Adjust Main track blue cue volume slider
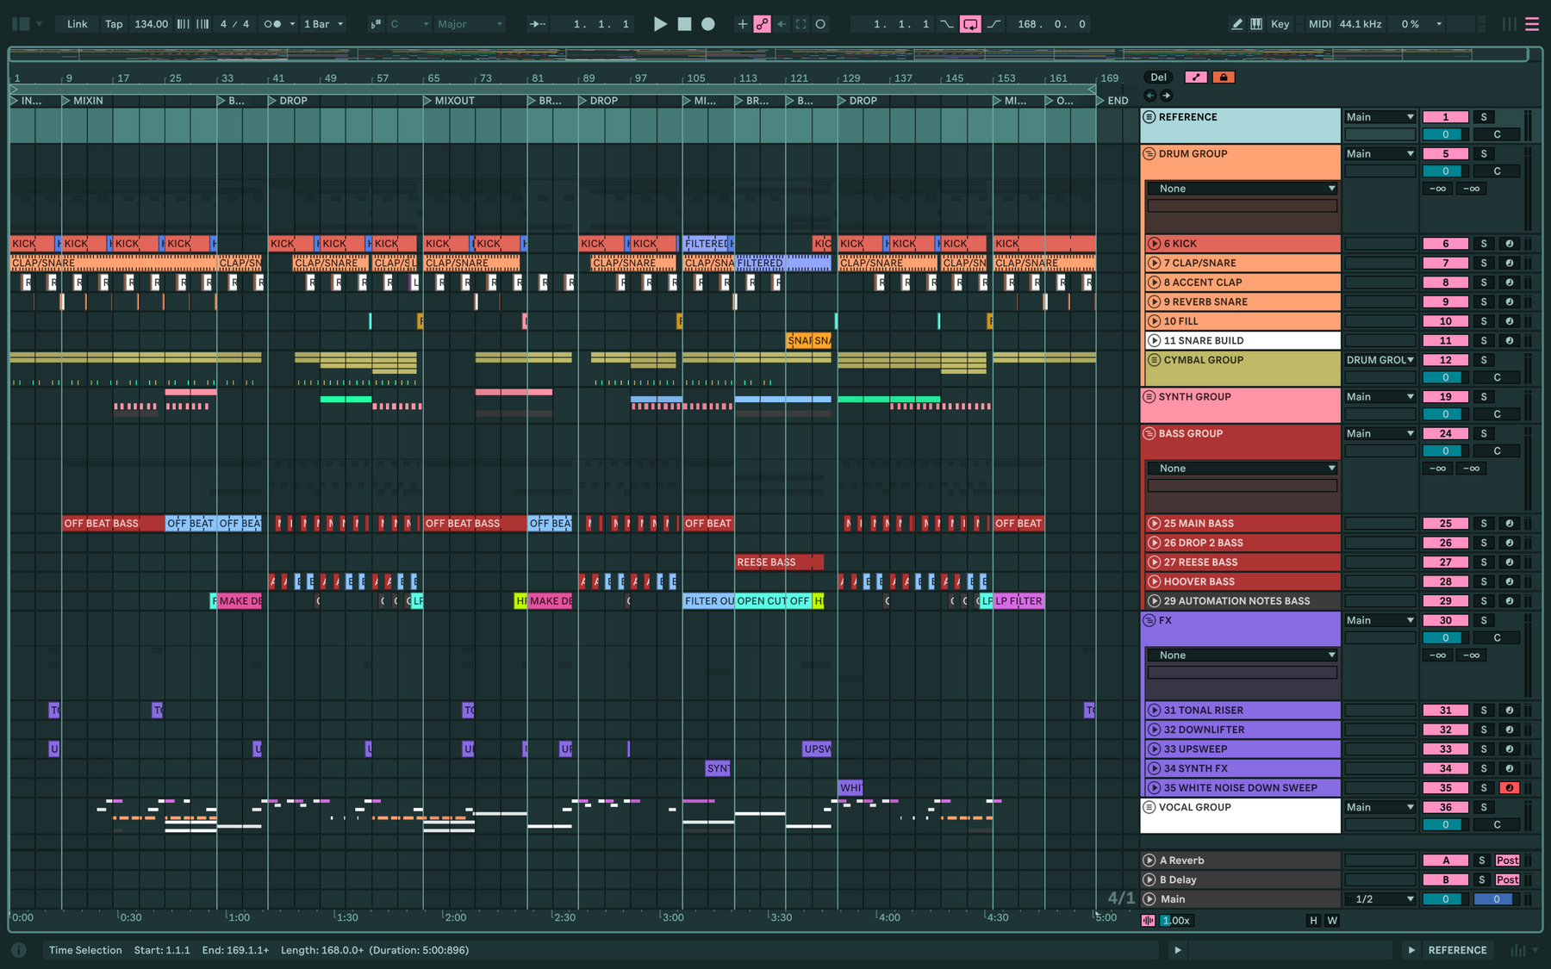The height and width of the screenshot is (969, 1551). pyautogui.click(x=1497, y=899)
